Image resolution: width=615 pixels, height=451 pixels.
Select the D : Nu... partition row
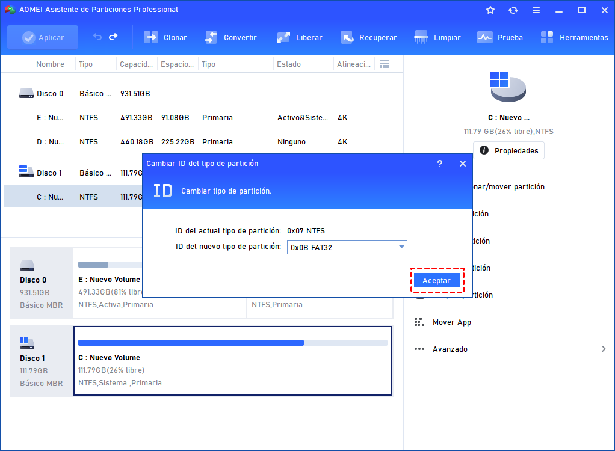pyautogui.click(x=203, y=142)
